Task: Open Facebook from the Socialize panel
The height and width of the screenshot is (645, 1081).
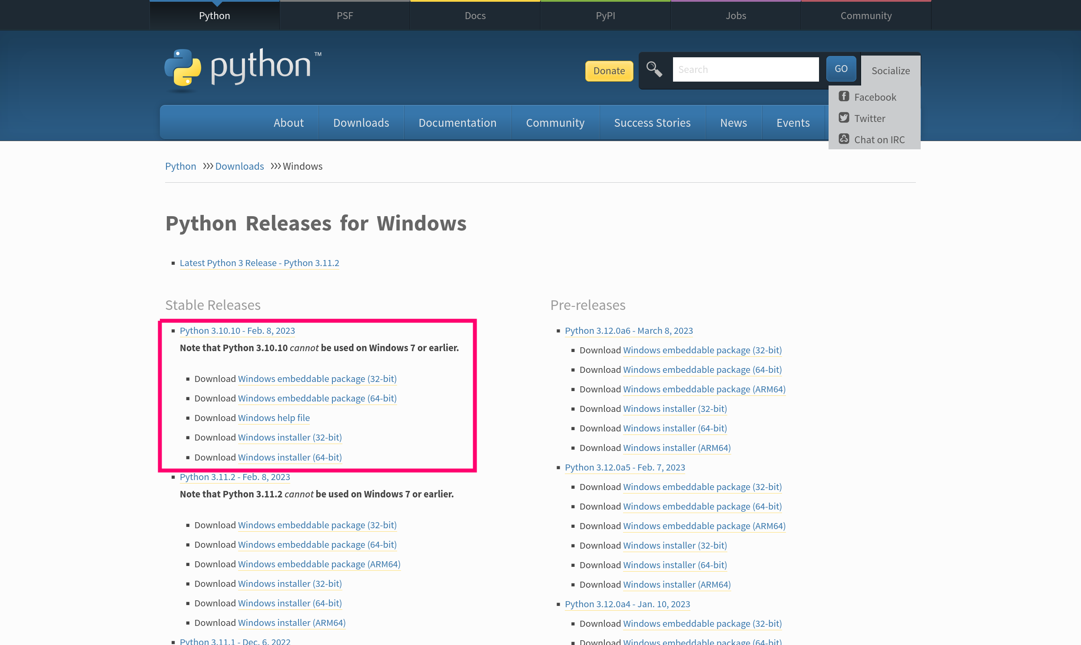Action: click(x=874, y=96)
